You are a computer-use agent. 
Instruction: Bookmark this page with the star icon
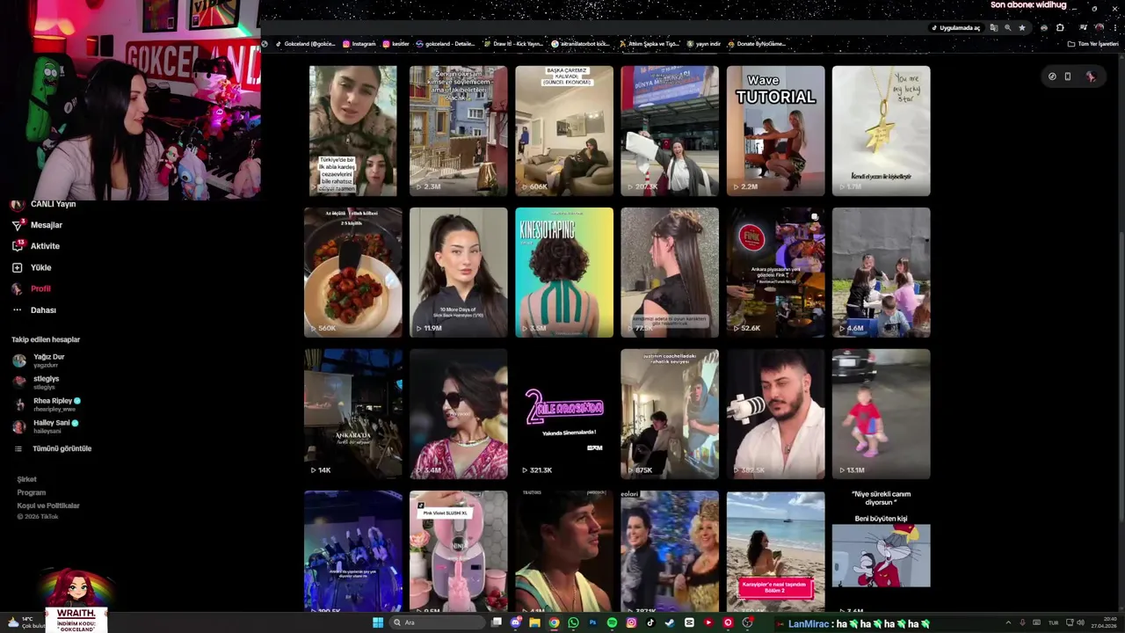point(1022,28)
